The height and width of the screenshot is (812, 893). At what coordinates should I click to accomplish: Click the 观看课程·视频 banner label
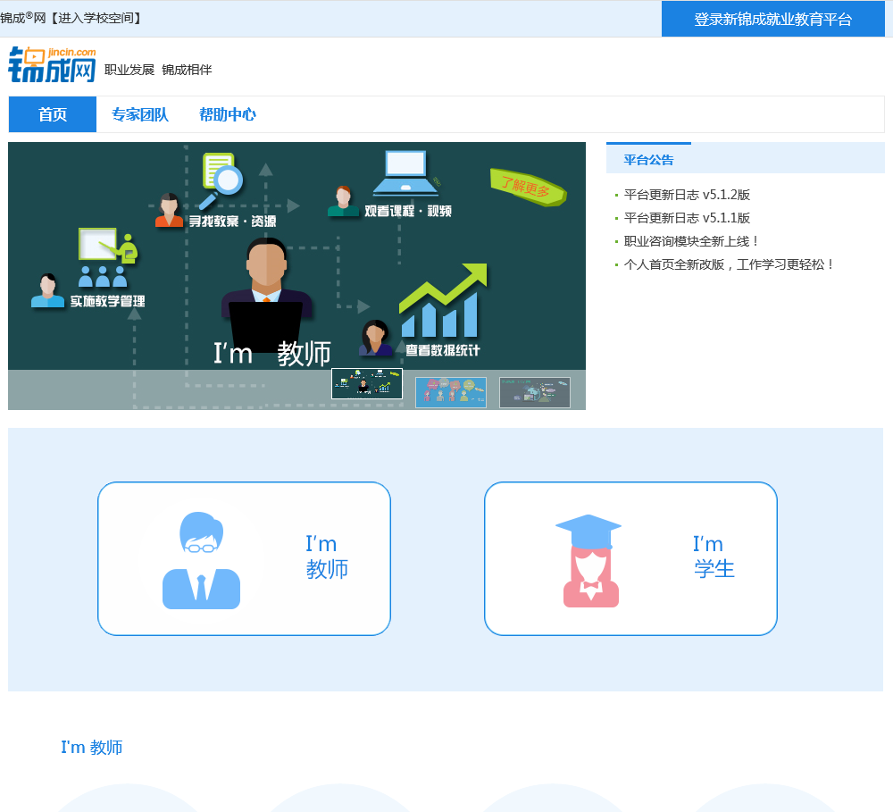click(408, 212)
